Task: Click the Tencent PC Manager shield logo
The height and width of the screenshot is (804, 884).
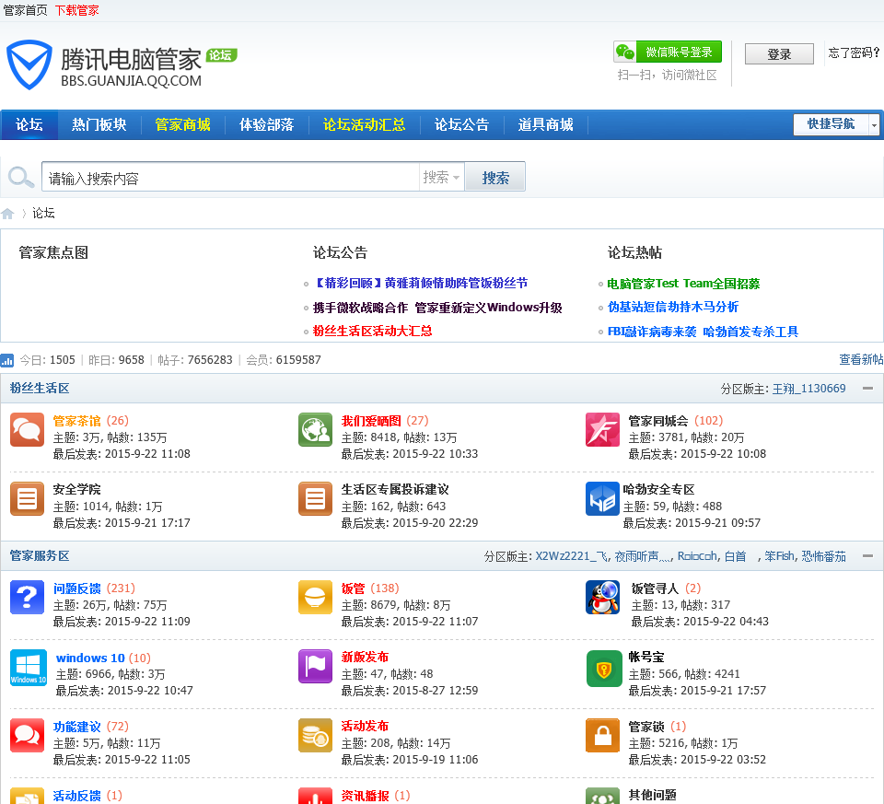Action: pos(29,64)
